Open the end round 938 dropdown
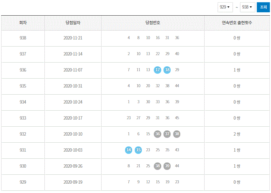271x193 pixels. [x=247, y=7]
